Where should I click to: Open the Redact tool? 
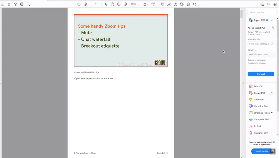[257, 126]
